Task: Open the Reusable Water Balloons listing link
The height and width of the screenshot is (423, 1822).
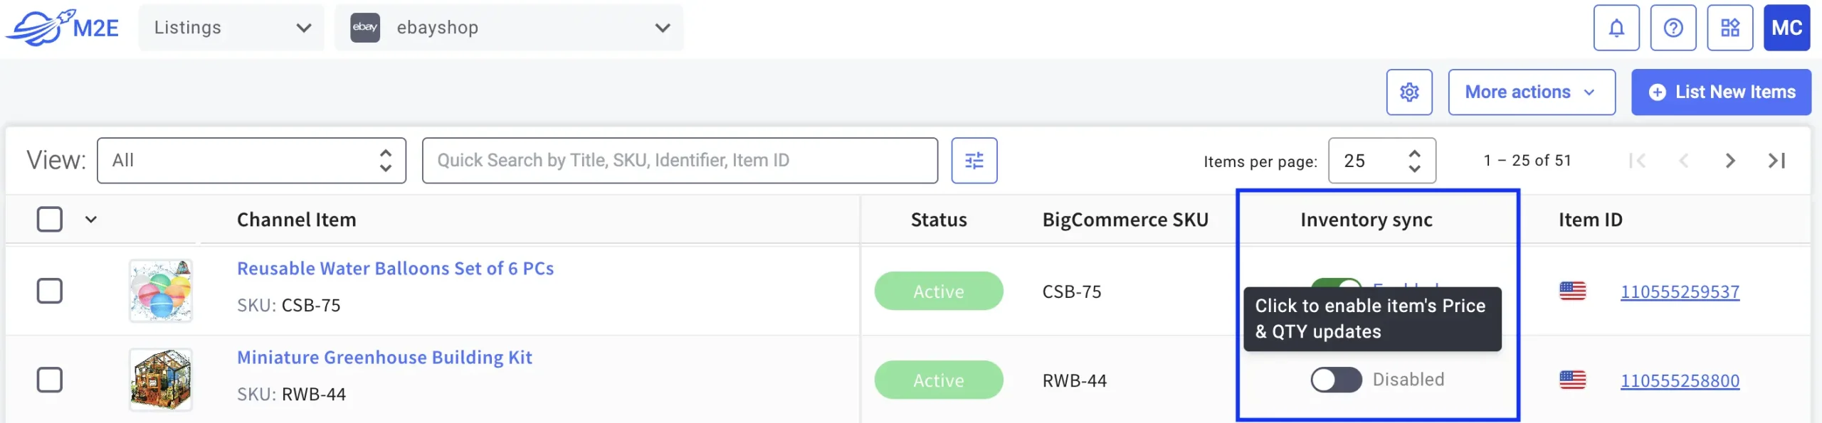Action: (395, 269)
